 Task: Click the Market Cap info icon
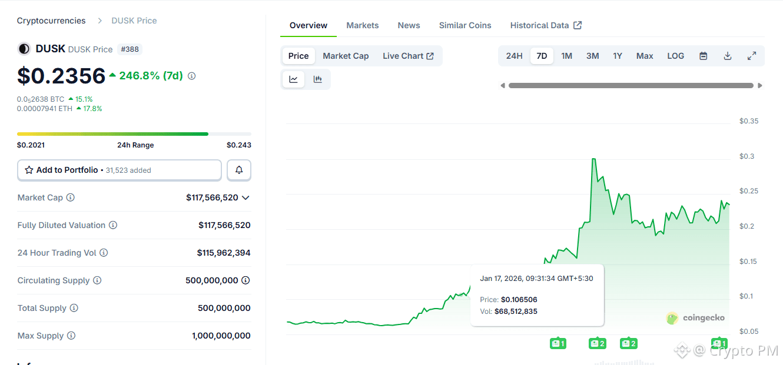71,197
